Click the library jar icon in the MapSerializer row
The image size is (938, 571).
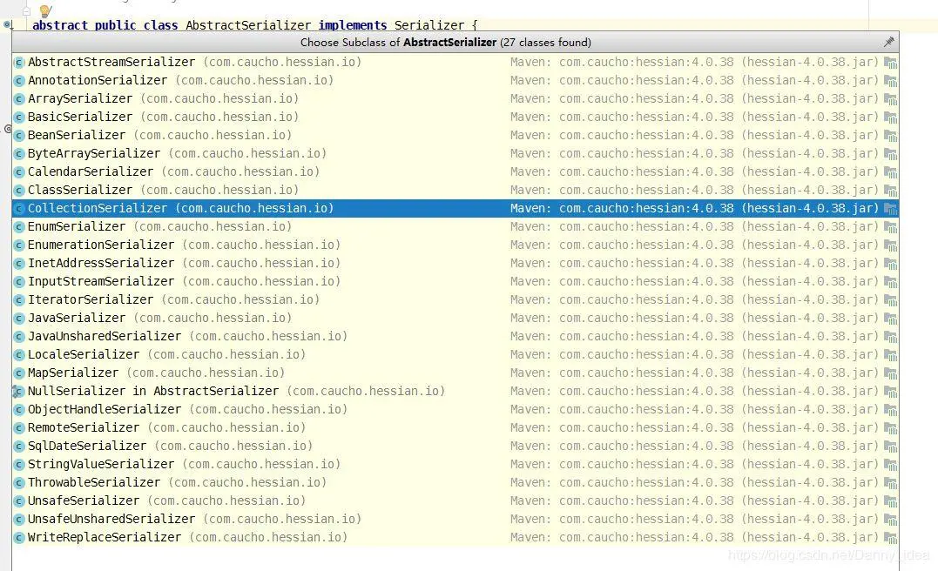pos(890,373)
